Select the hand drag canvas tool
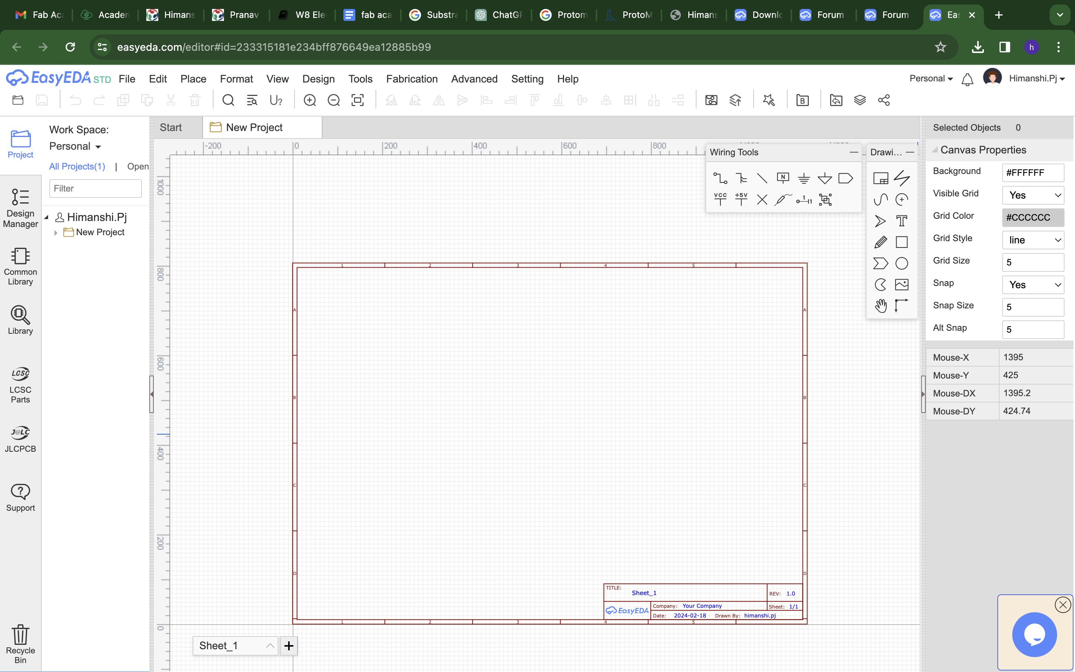Image resolution: width=1075 pixels, height=672 pixels. tap(881, 306)
